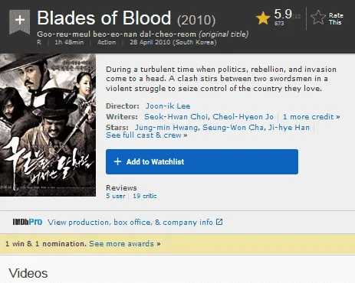Click the IMDbPro logo
355x283 pixels.
click(x=28, y=222)
